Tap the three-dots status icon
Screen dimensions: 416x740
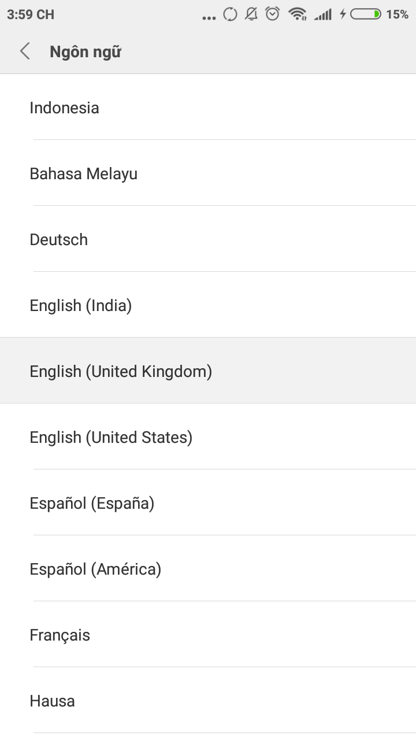pyautogui.click(x=209, y=17)
